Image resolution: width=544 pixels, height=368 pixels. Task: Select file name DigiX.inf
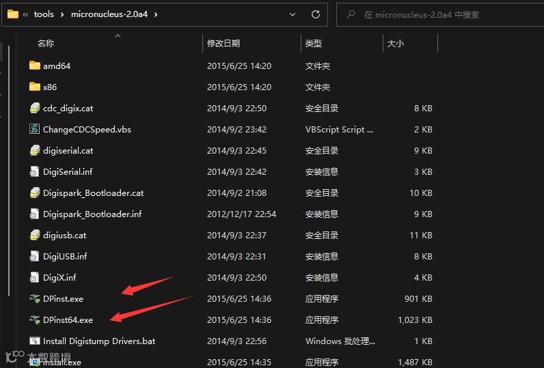(59, 278)
